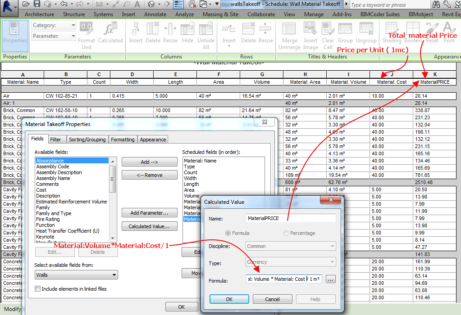461x315 pixels.
Task: Check Include elements in linked files
Action: (38, 289)
